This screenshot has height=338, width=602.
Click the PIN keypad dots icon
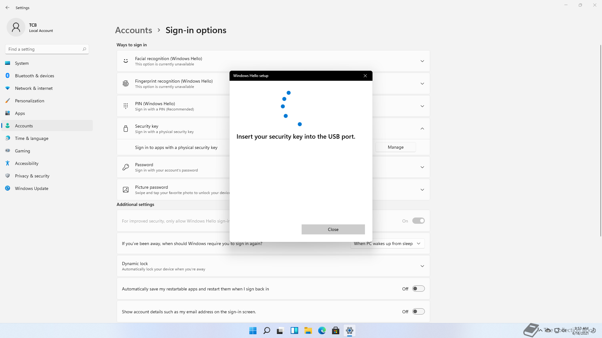[x=126, y=106]
